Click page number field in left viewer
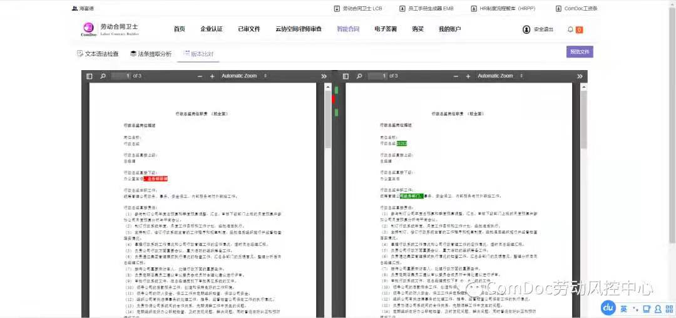The height and width of the screenshot is (318, 676). (121, 76)
